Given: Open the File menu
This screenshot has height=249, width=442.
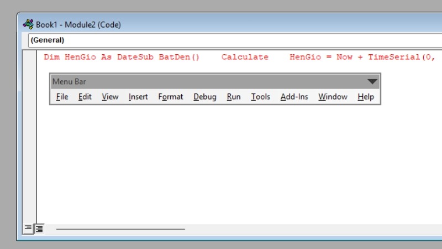Looking at the screenshot, I should [x=62, y=97].
